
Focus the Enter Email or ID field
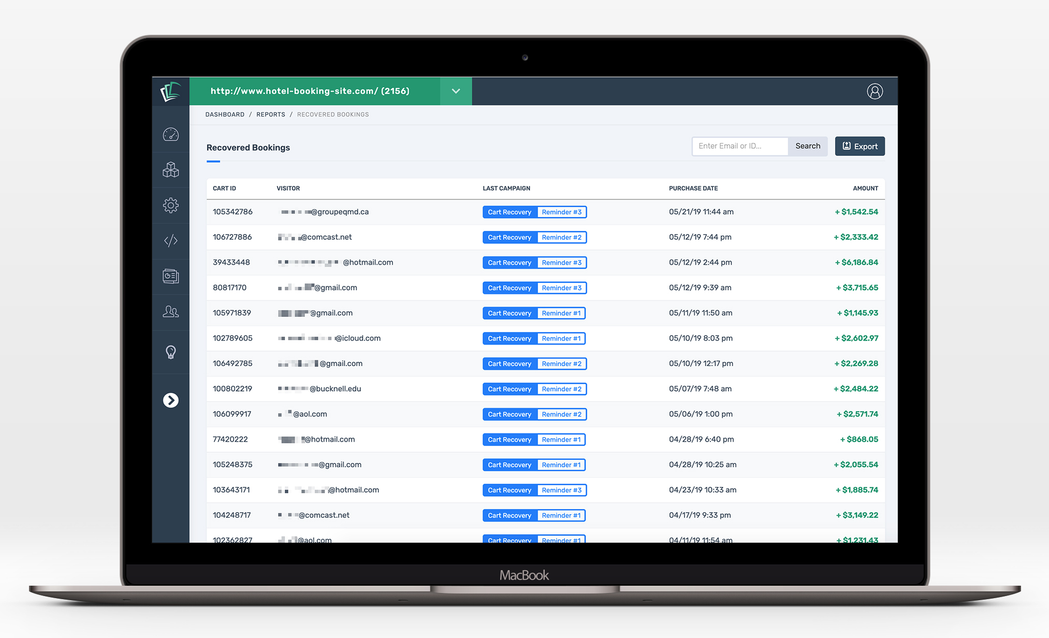tap(739, 147)
